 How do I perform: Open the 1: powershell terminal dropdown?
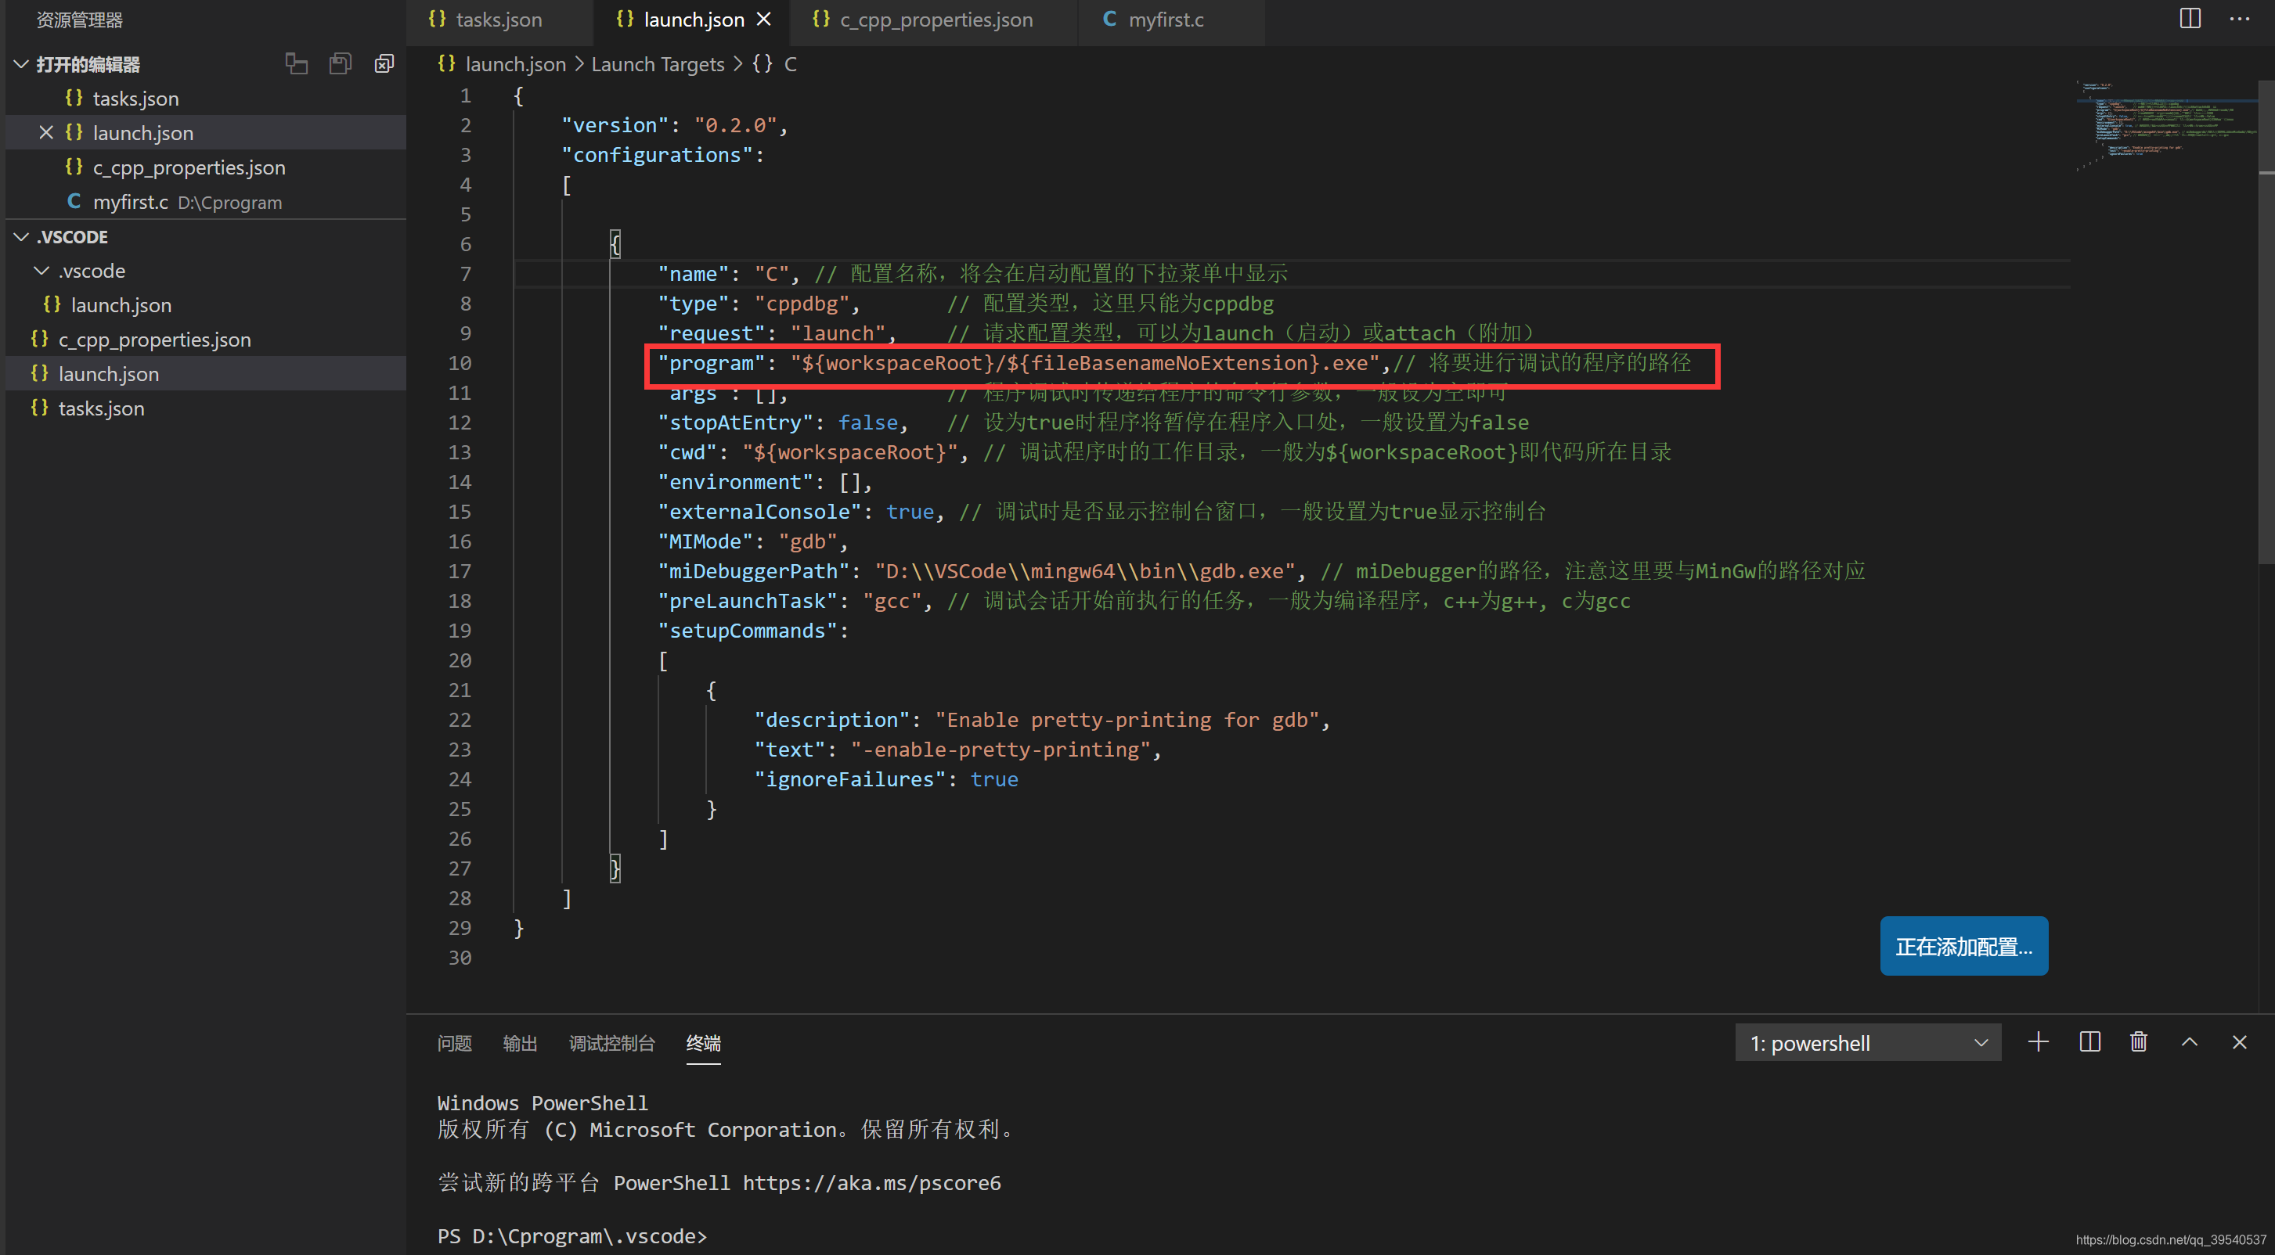[1867, 1042]
